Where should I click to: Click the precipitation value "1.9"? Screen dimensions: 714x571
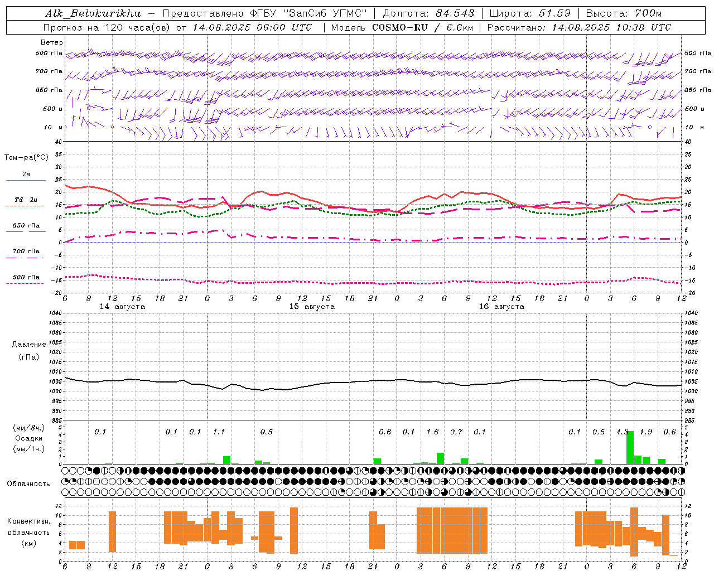646,432
